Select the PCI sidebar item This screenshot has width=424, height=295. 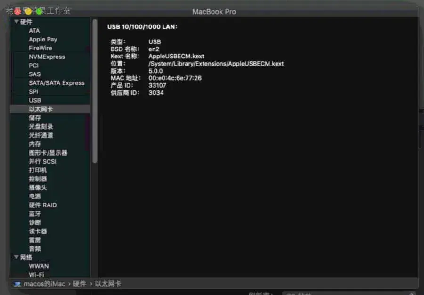(33, 66)
